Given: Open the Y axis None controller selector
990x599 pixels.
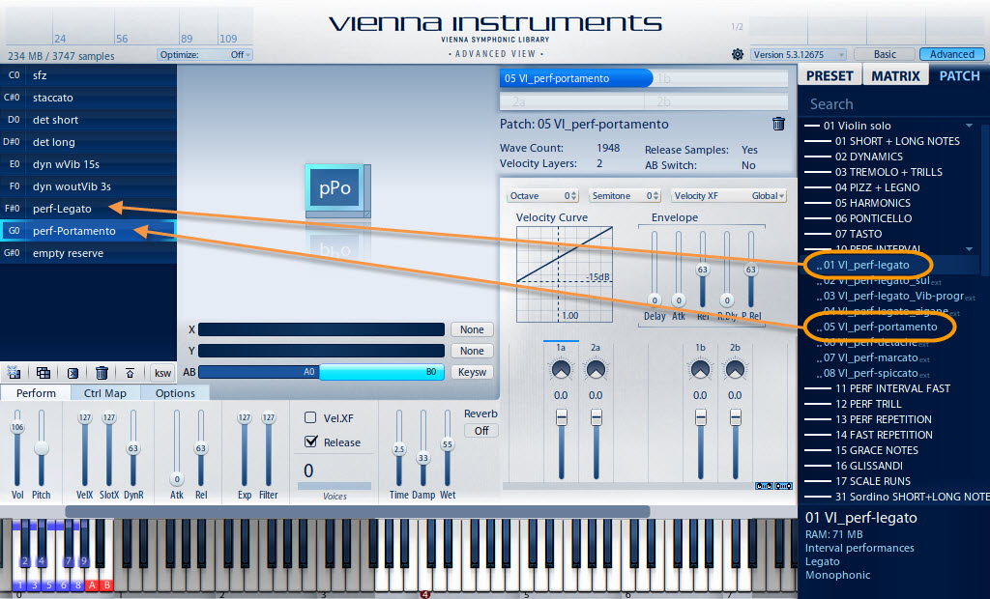Looking at the screenshot, I should (x=472, y=351).
